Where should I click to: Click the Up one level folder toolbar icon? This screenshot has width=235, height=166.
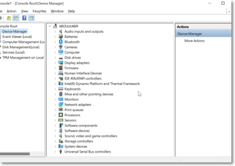pyautogui.click(x=9, y=18)
